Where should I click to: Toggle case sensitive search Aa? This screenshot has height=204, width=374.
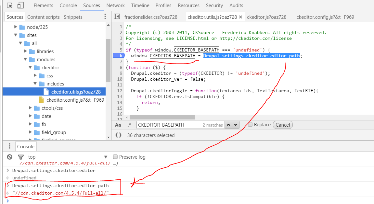(118, 125)
